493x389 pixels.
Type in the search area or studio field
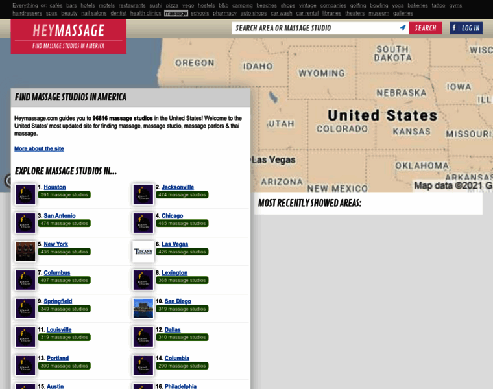pyautogui.click(x=315, y=28)
